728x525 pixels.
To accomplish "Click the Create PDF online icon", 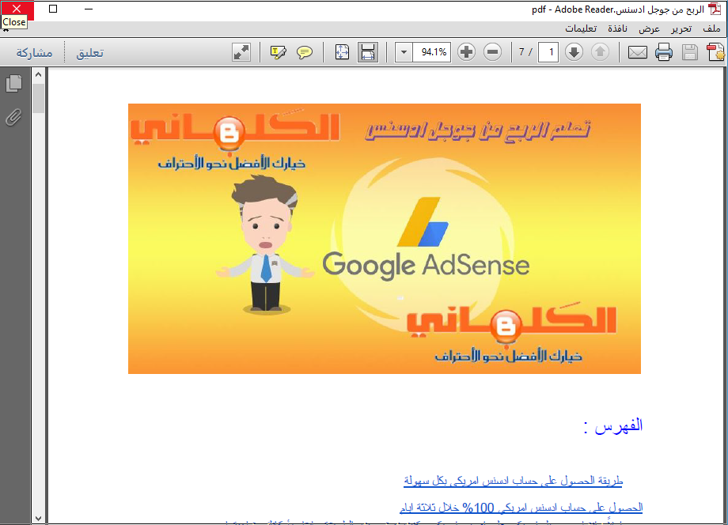I will (x=715, y=52).
